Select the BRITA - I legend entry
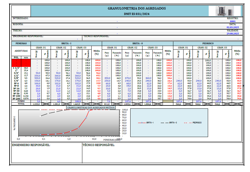This screenshot has height=172, width=250. point(146,123)
